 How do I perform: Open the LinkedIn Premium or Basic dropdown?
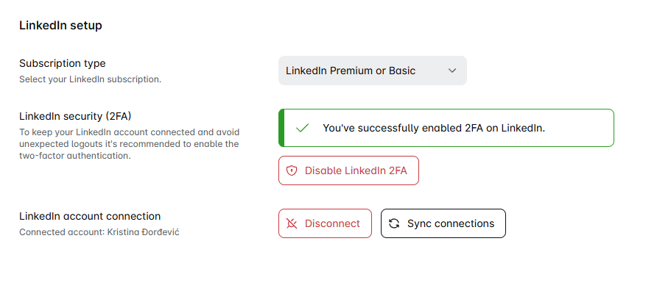pyautogui.click(x=372, y=71)
